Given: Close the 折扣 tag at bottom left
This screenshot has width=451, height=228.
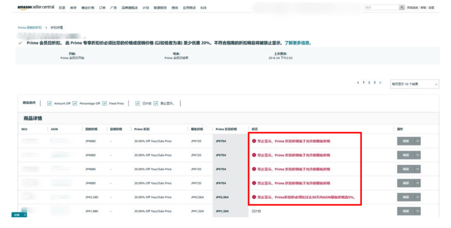Looking at the screenshot, I should click(x=25, y=215).
